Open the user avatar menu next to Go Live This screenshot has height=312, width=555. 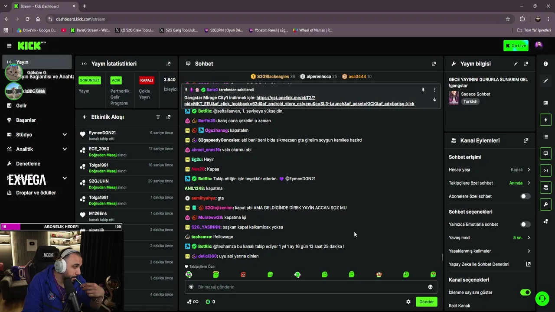pos(539,45)
